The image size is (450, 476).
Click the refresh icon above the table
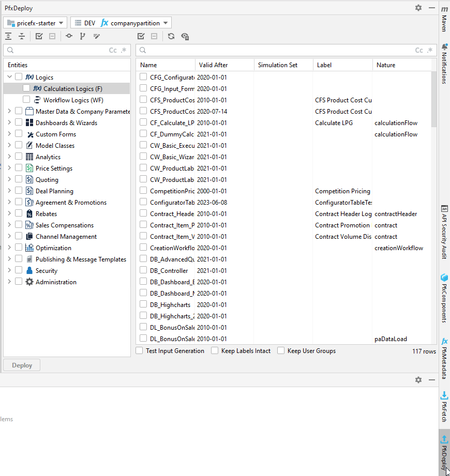pos(170,36)
